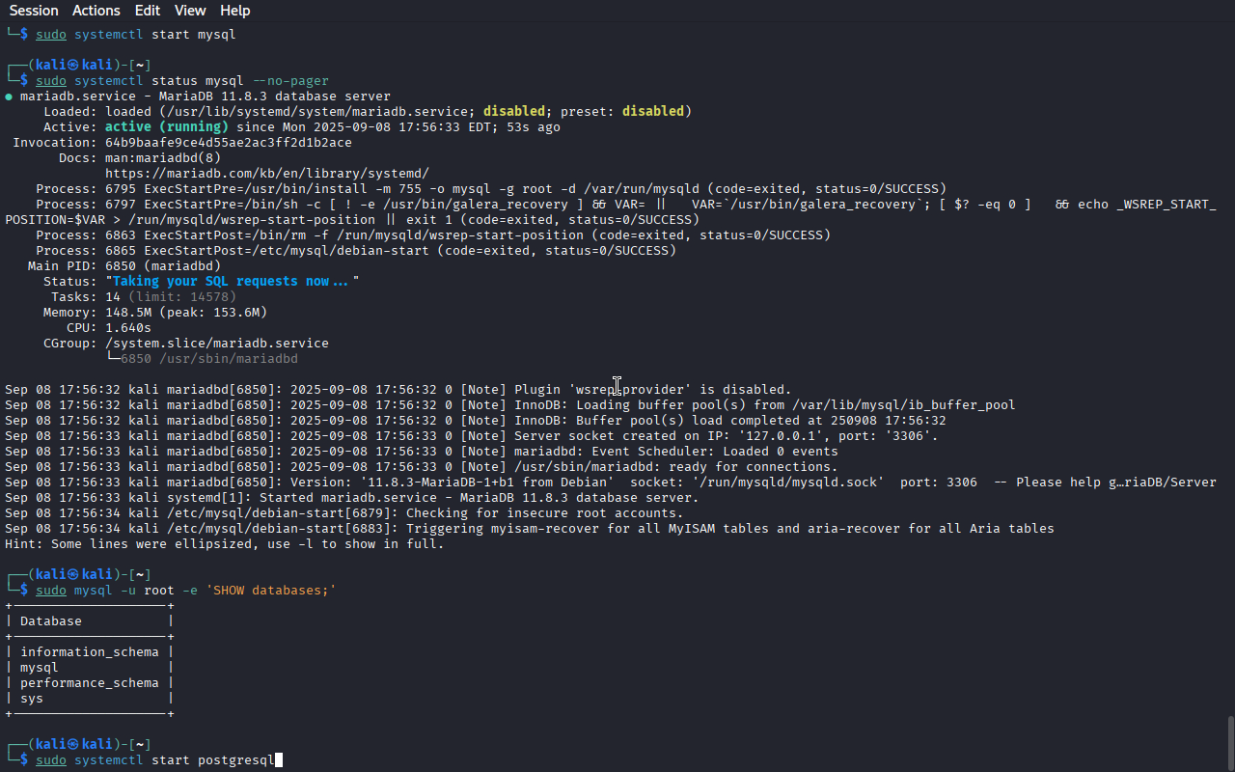Click 'Buffer pool(s) load completed' log line
This screenshot has height=772, width=1235.
click(x=476, y=420)
